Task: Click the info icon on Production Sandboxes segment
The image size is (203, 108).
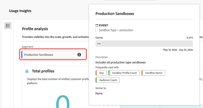Action: [79, 55]
